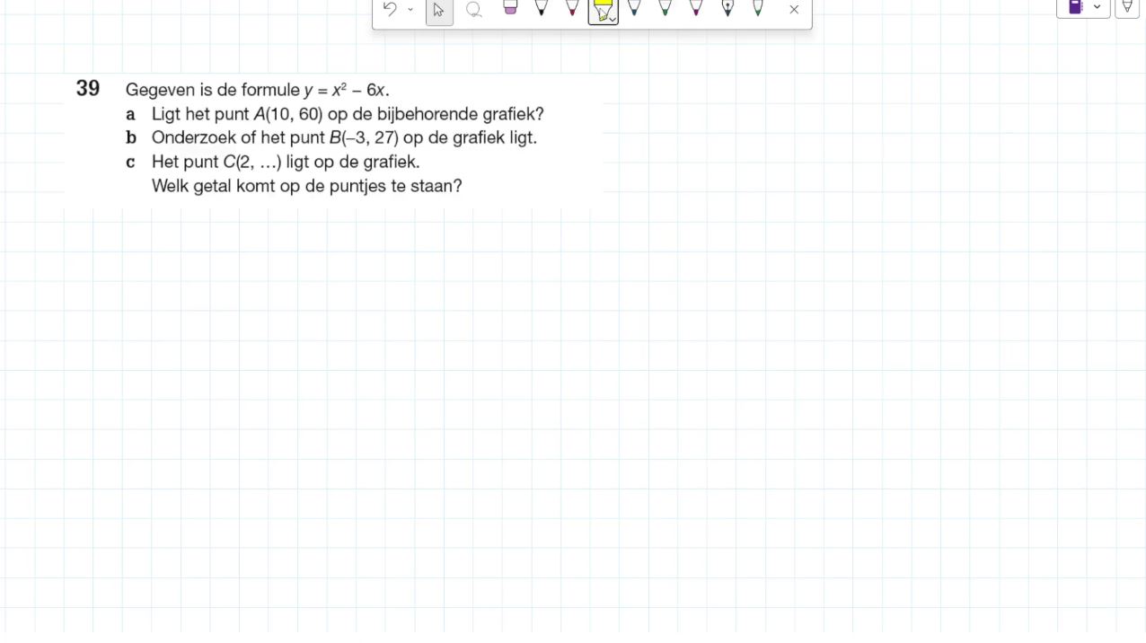Select the pointer selection tool

pos(439,10)
